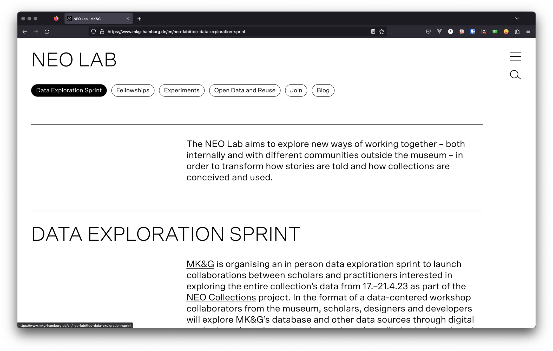Open Firefox application menu
Screen dimensions: 553x351
528,31
